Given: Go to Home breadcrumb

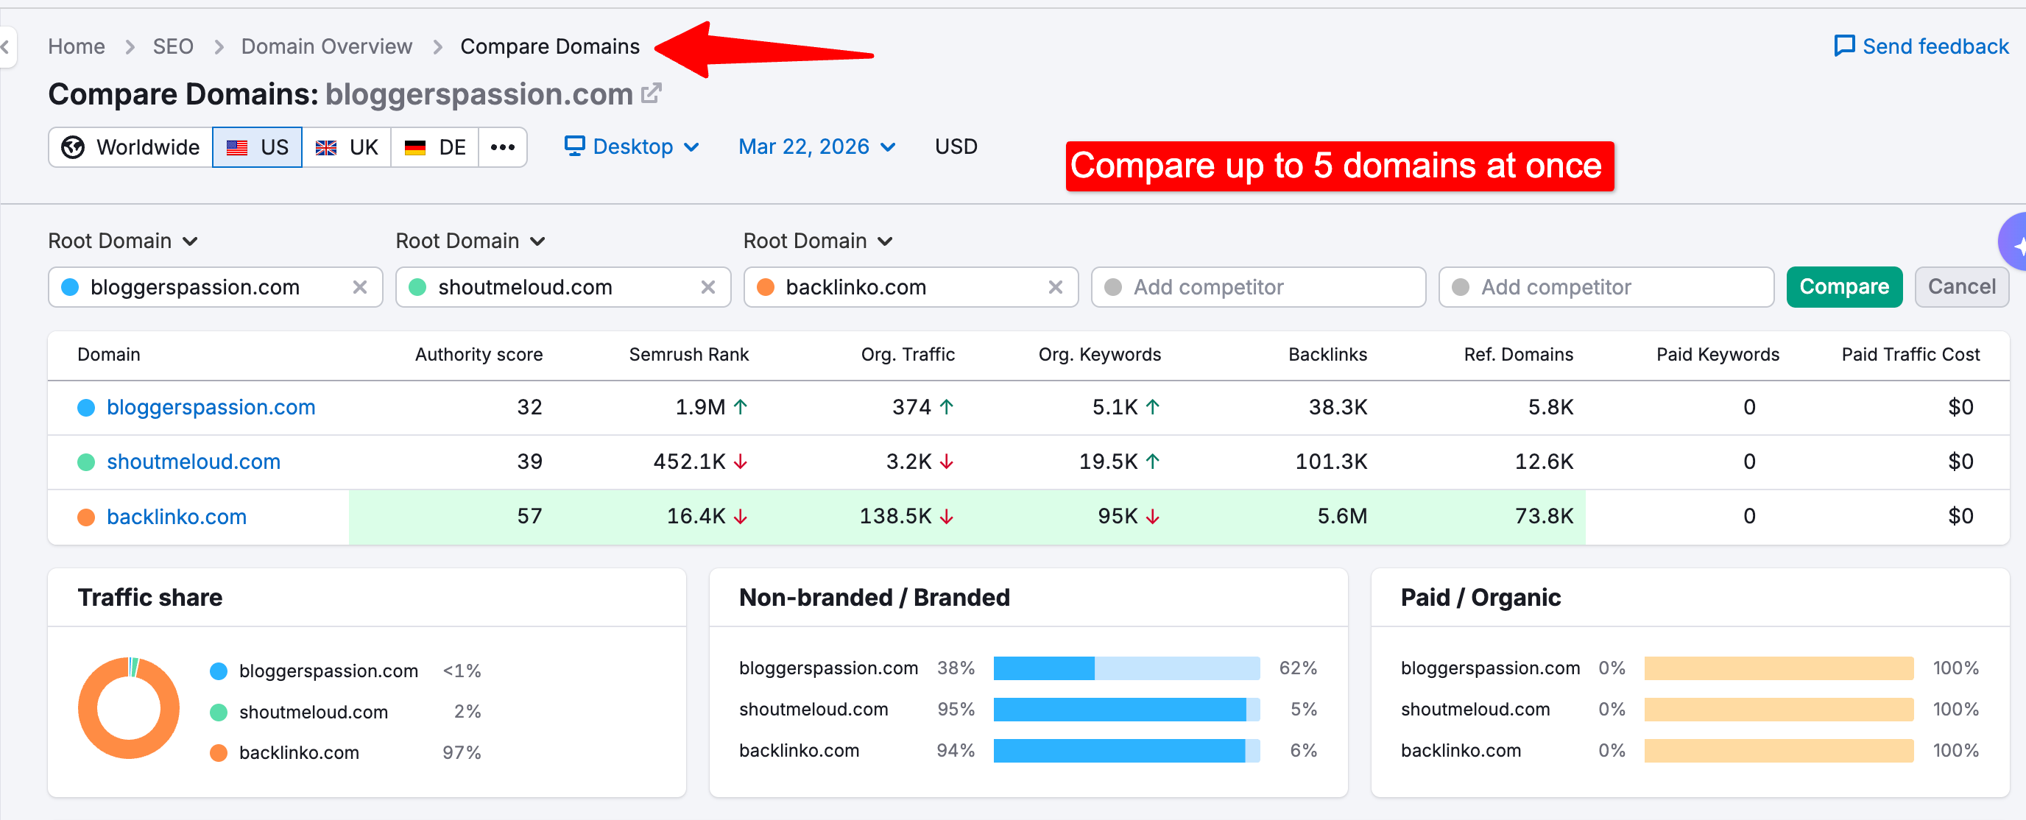Looking at the screenshot, I should click(x=77, y=46).
